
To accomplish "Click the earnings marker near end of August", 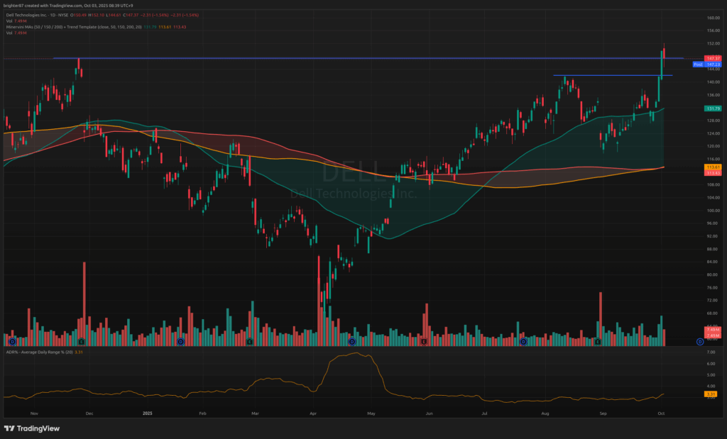I will tap(598, 342).
